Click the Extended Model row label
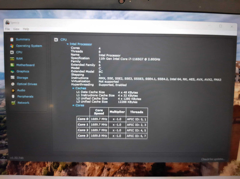The width and height of the screenshot is (240, 179). tap(83, 71)
